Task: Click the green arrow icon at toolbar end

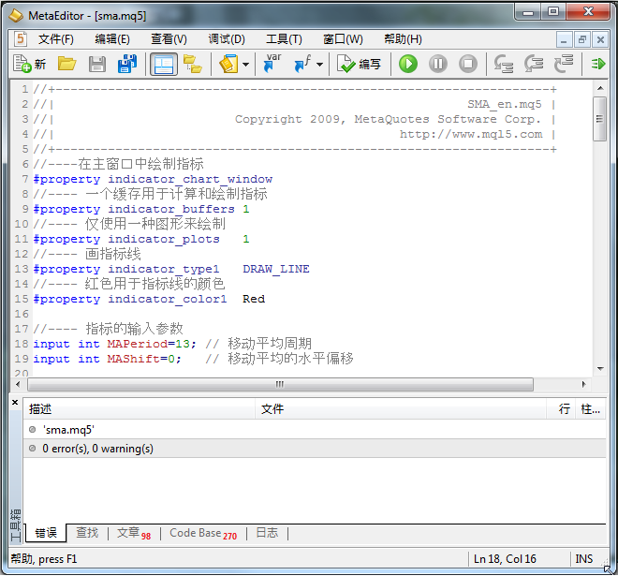Action: (x=598, y=64)
